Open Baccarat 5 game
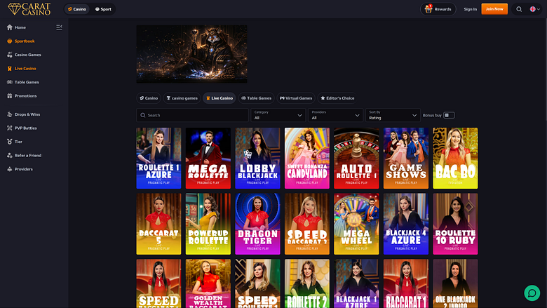547x308 pixels. [158, 224]
